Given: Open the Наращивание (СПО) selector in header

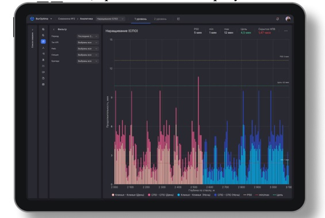Looking at the screenshot, I should pos(110,19).
